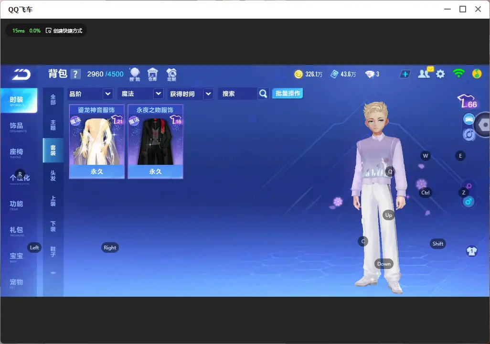Open the 仓库 warehouse icon
The width and height of the screenshot is (490, 344).
point(152,75)
